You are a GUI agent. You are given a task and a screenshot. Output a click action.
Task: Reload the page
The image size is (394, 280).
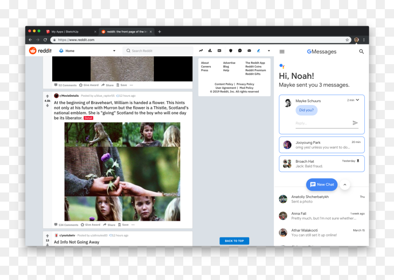(x=45, y=40)
